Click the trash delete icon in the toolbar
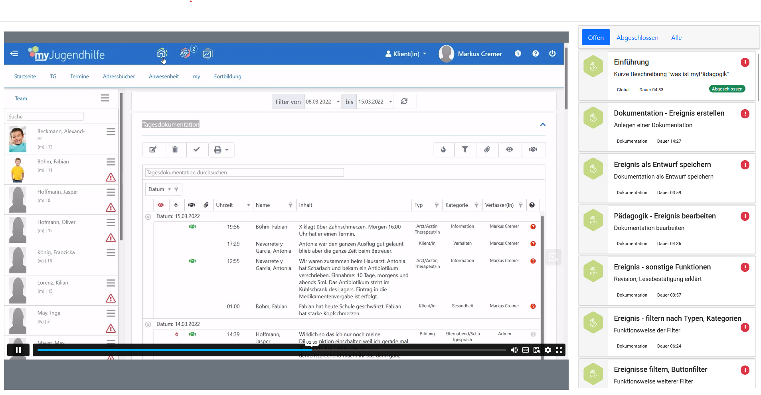 click(175, 150)
